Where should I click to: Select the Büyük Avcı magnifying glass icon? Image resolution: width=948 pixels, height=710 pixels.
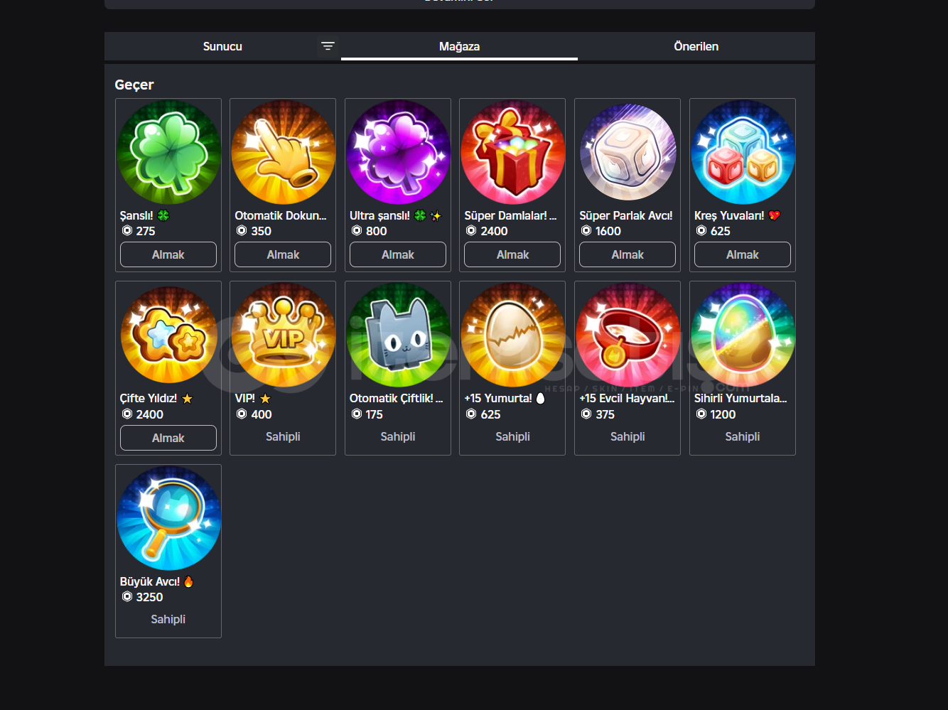coord(168,518)
